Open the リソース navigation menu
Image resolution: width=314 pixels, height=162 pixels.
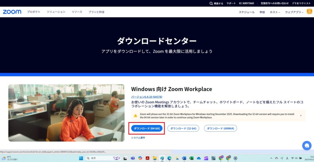(77, 12)
